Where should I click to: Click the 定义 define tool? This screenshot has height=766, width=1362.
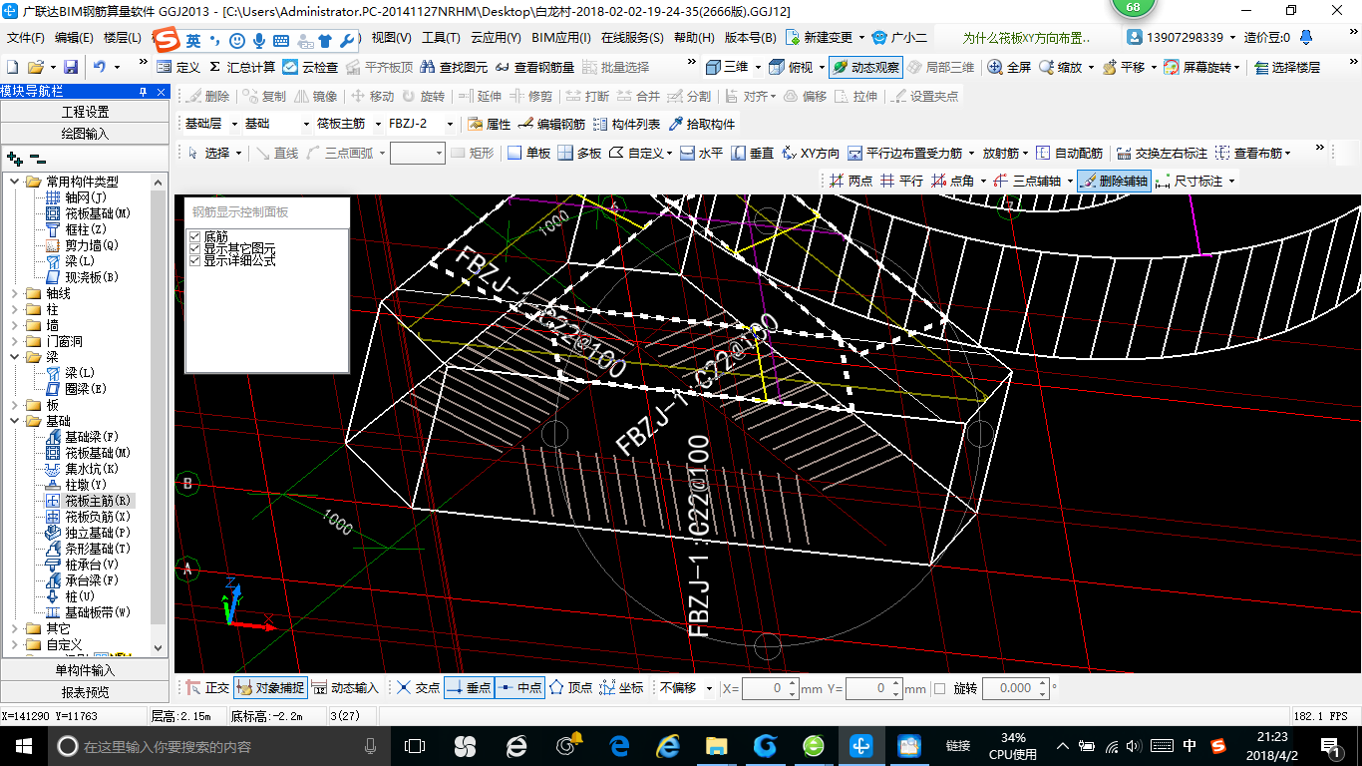[x=177, y=67]
